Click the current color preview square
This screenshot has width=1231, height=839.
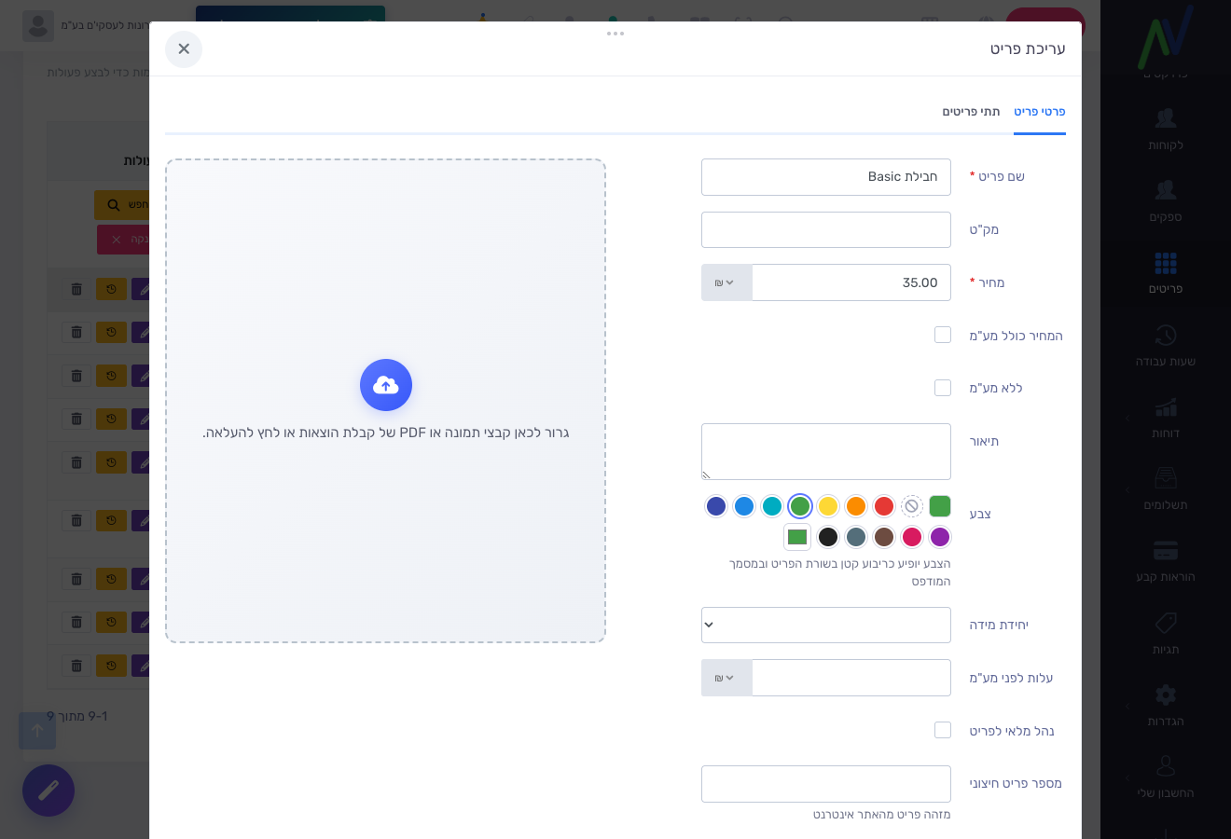[x=940, y=506]
